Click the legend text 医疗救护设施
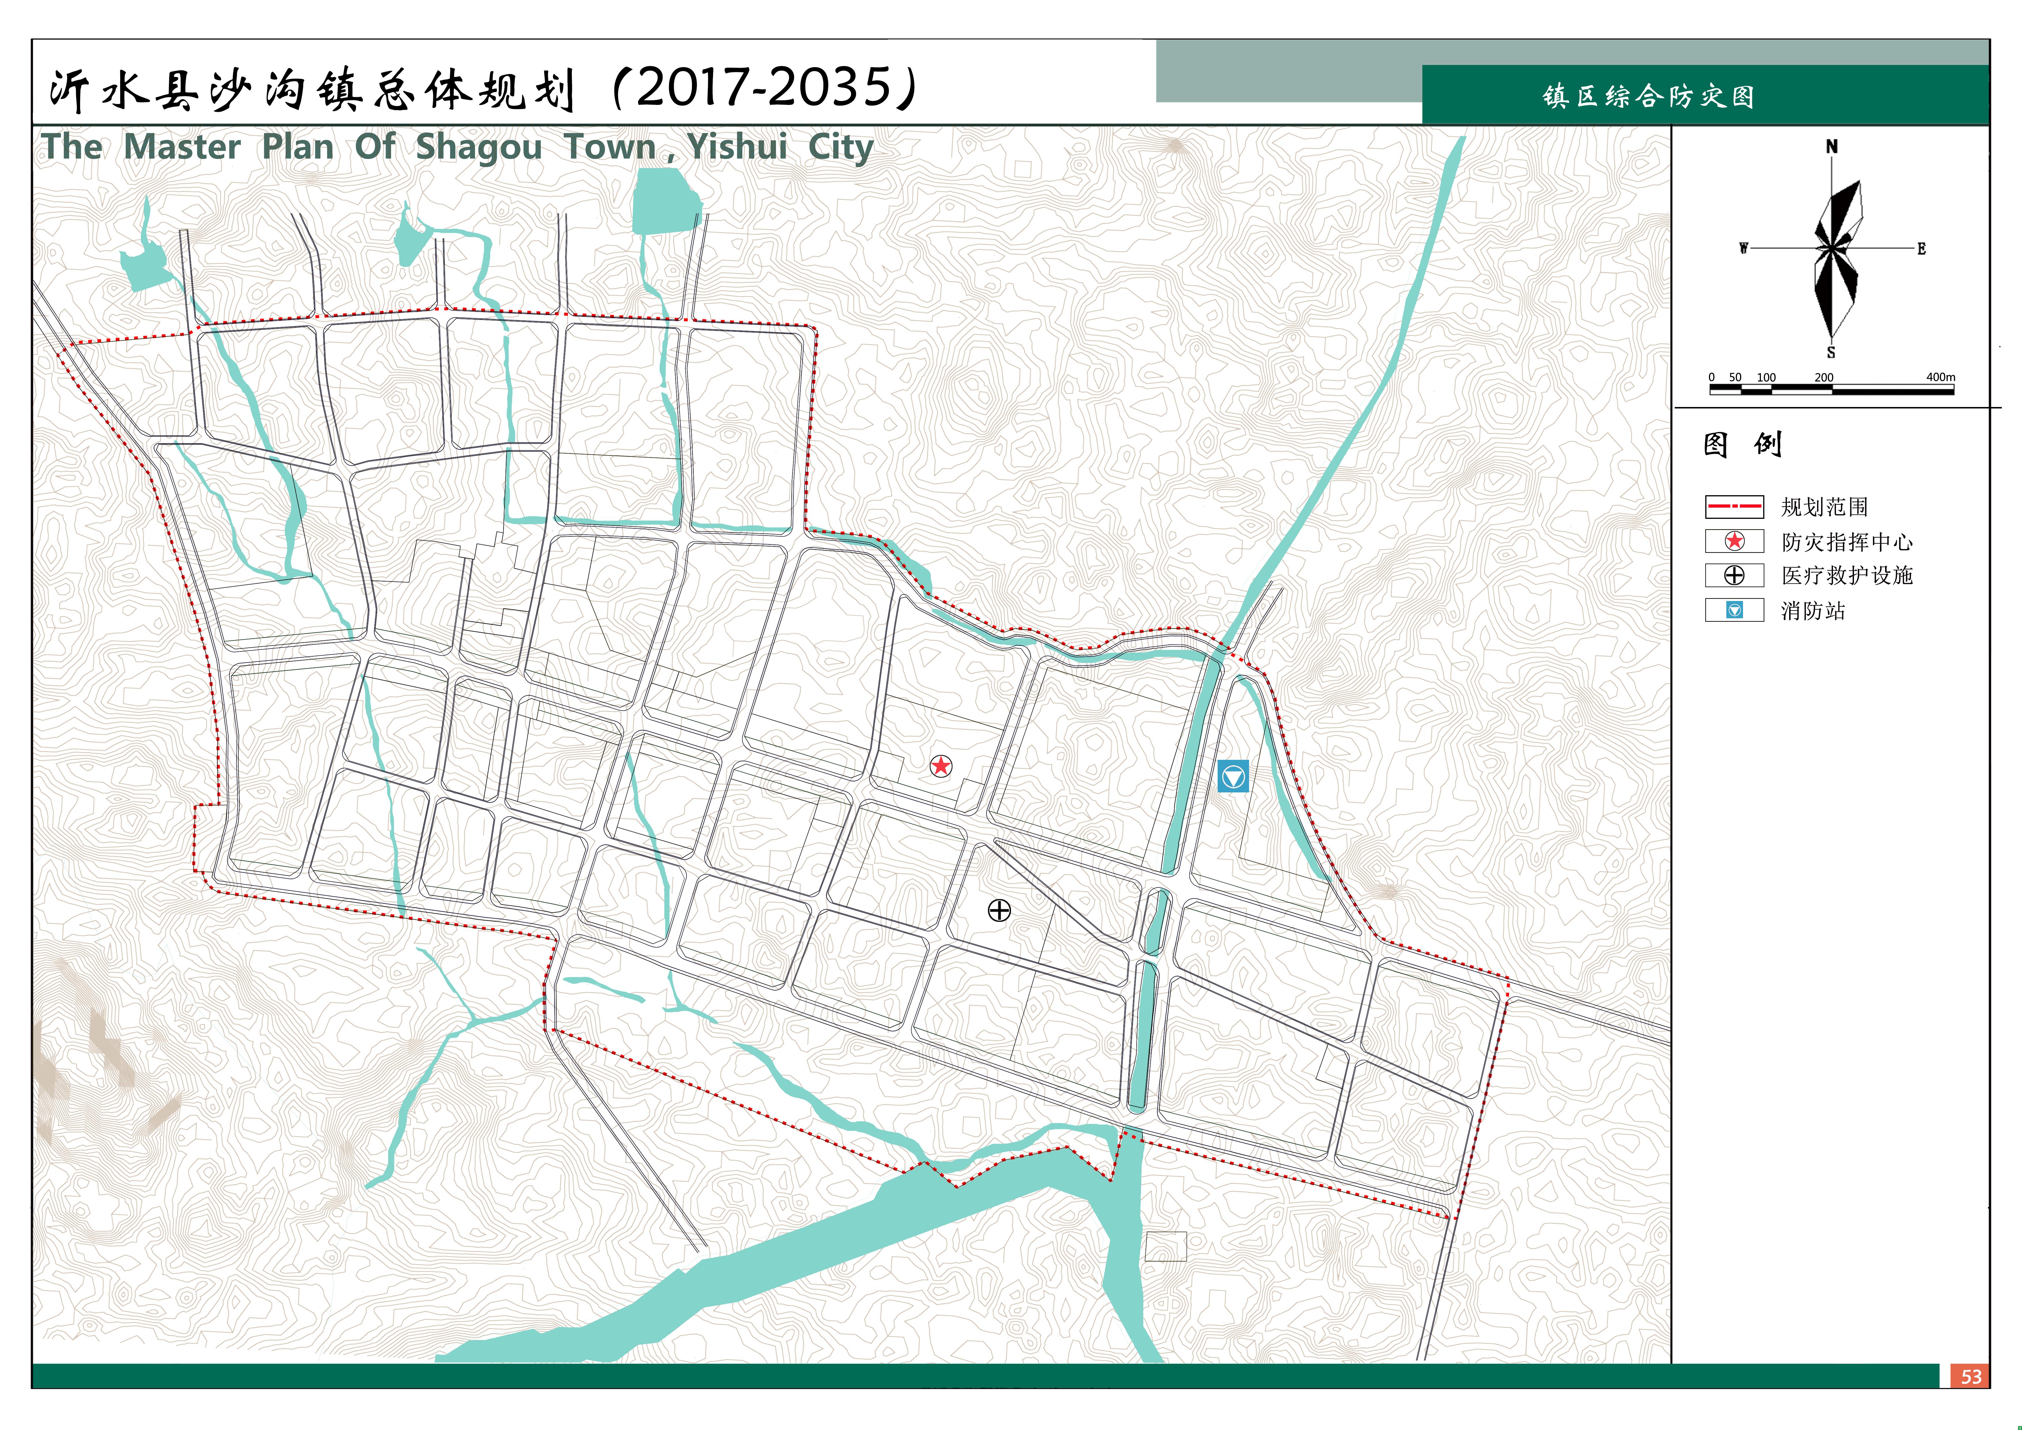This screenshot has height=1430, width=2022. pos(1847,575)
